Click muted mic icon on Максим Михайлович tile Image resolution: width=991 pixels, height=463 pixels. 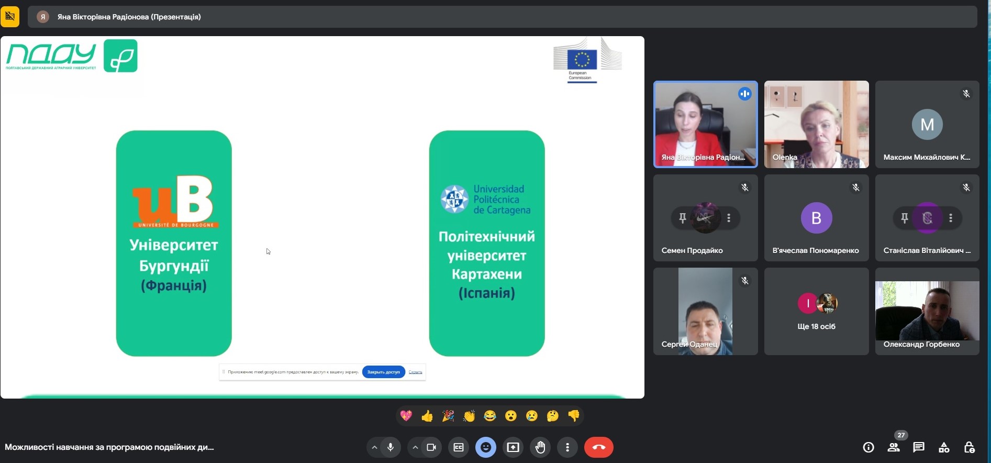[966, 94]
